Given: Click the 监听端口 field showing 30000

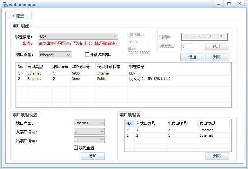Looking at the screenshot, I should 138,42.
